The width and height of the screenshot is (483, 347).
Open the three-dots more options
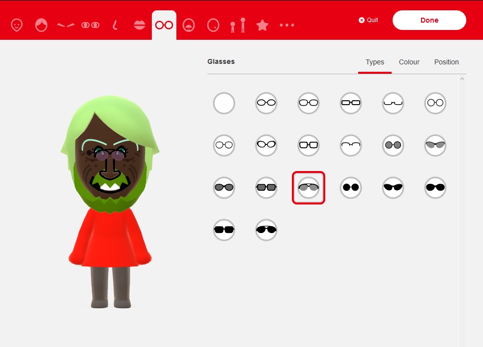(287, 25)
